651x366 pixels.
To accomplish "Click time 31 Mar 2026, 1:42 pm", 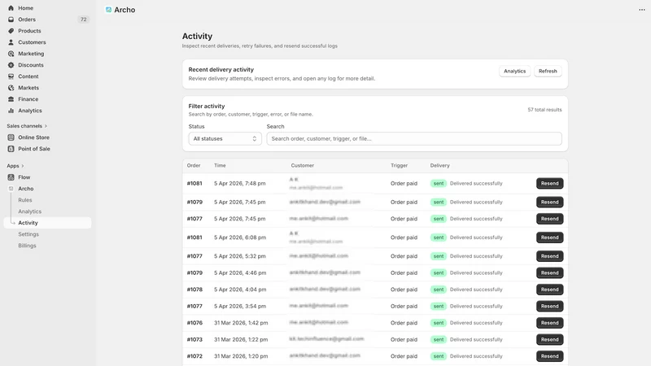I will coord(241,323).
